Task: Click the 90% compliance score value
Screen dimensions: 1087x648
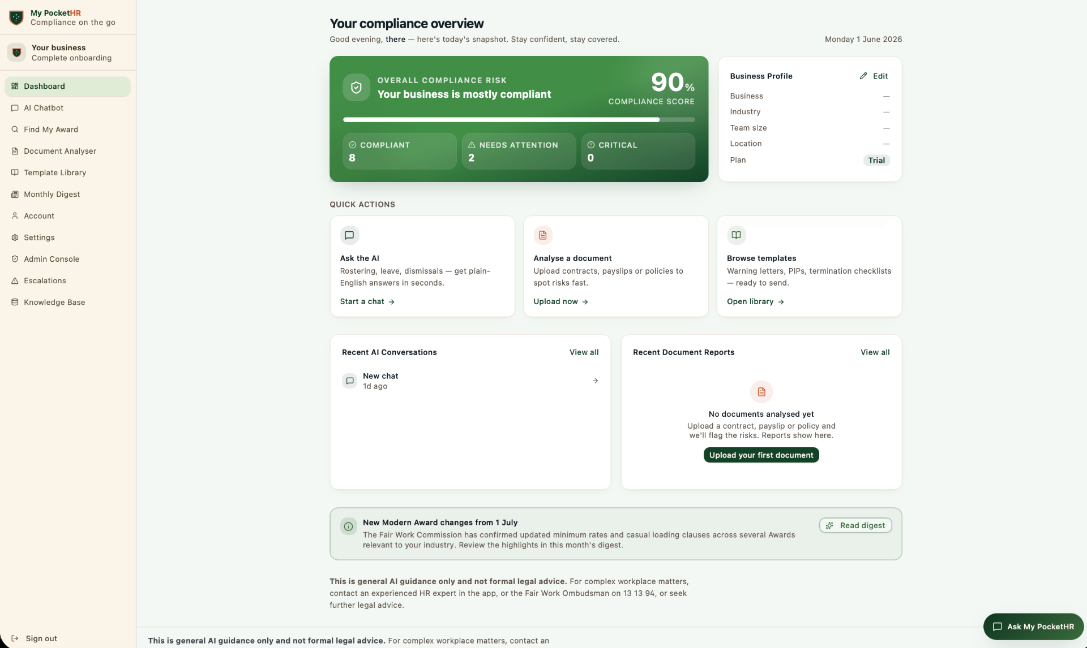Action: pyautogui.click(x=673, y=83)
